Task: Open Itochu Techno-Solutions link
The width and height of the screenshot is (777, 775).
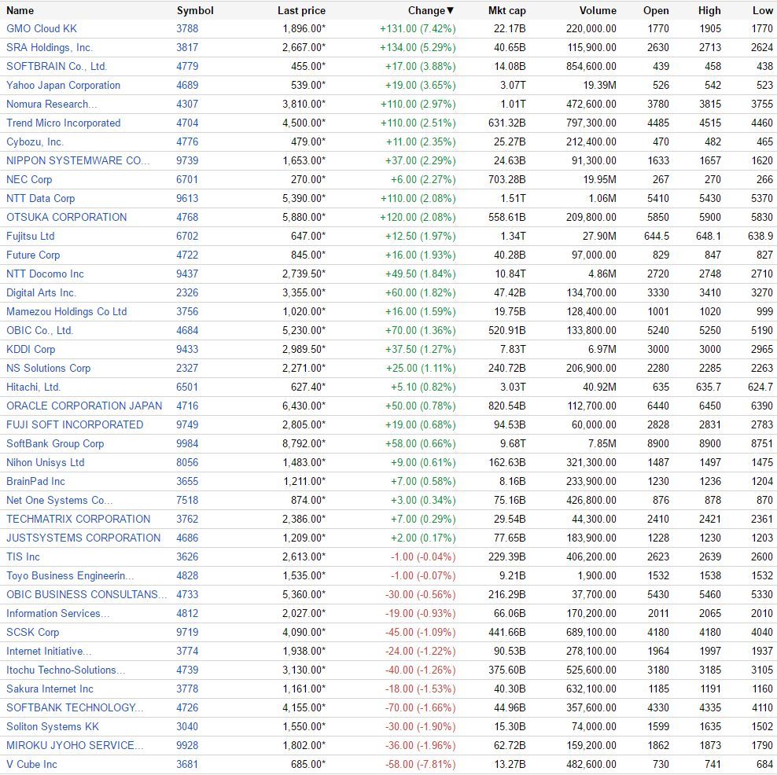Action: (x=66, y=670)
